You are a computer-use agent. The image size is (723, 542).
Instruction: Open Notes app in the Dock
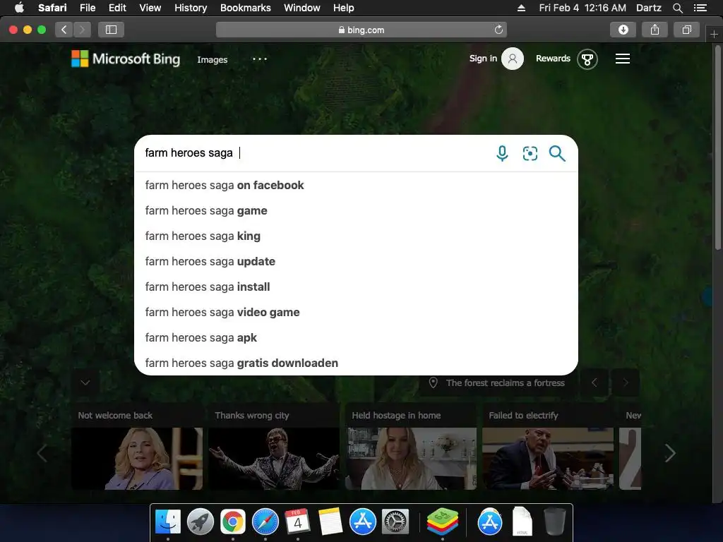pyautogui.click(x=330, y=522)
